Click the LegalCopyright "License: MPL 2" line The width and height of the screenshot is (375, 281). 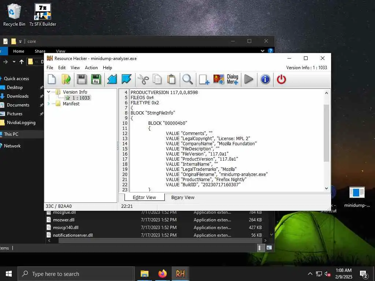click(x=208, y=139)
